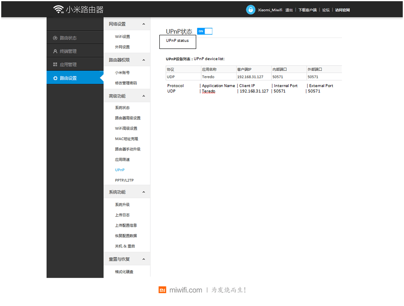
Task: Collapse the 路由器权限 section chevron
Action: (144, 60)
